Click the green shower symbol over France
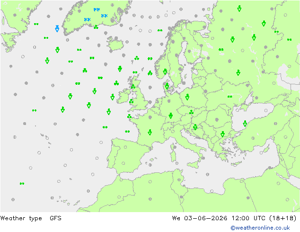300x232 pixels. click(150, 132)
